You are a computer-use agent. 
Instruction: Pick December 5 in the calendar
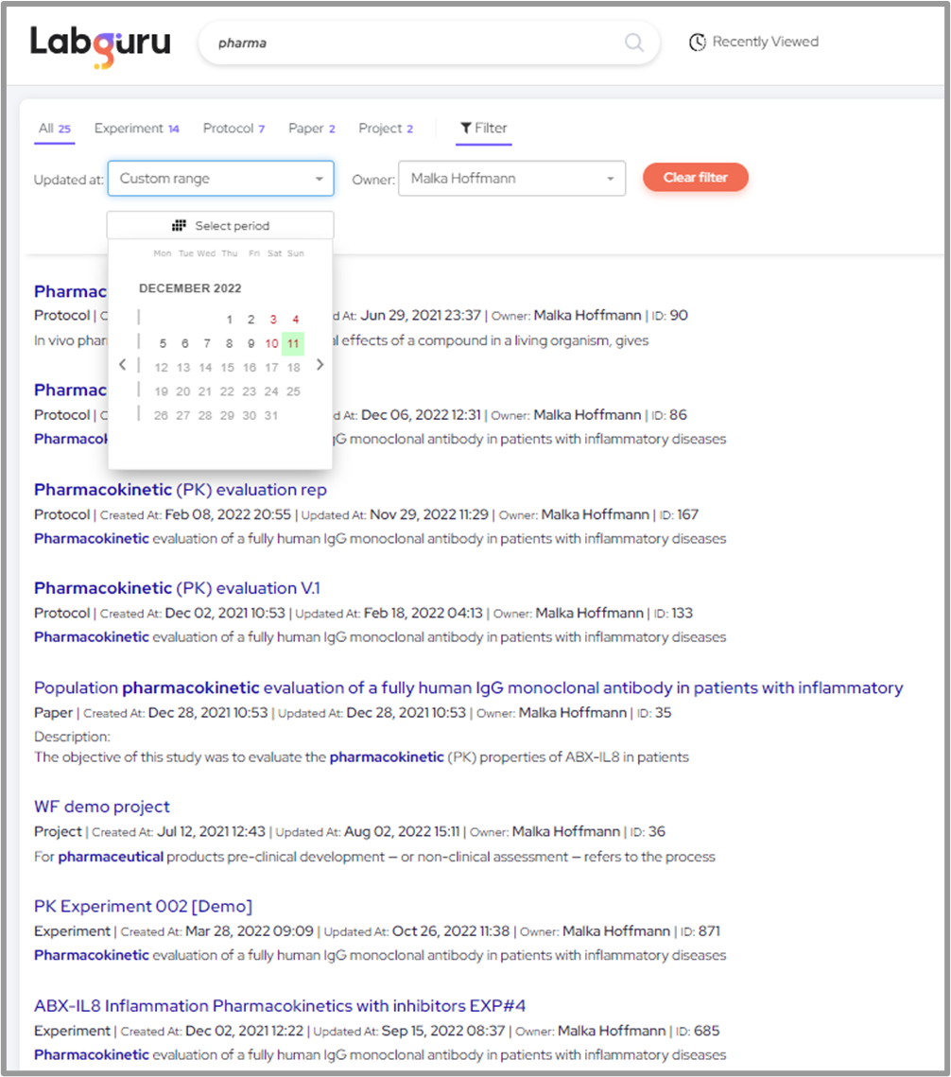click(163, 344)
